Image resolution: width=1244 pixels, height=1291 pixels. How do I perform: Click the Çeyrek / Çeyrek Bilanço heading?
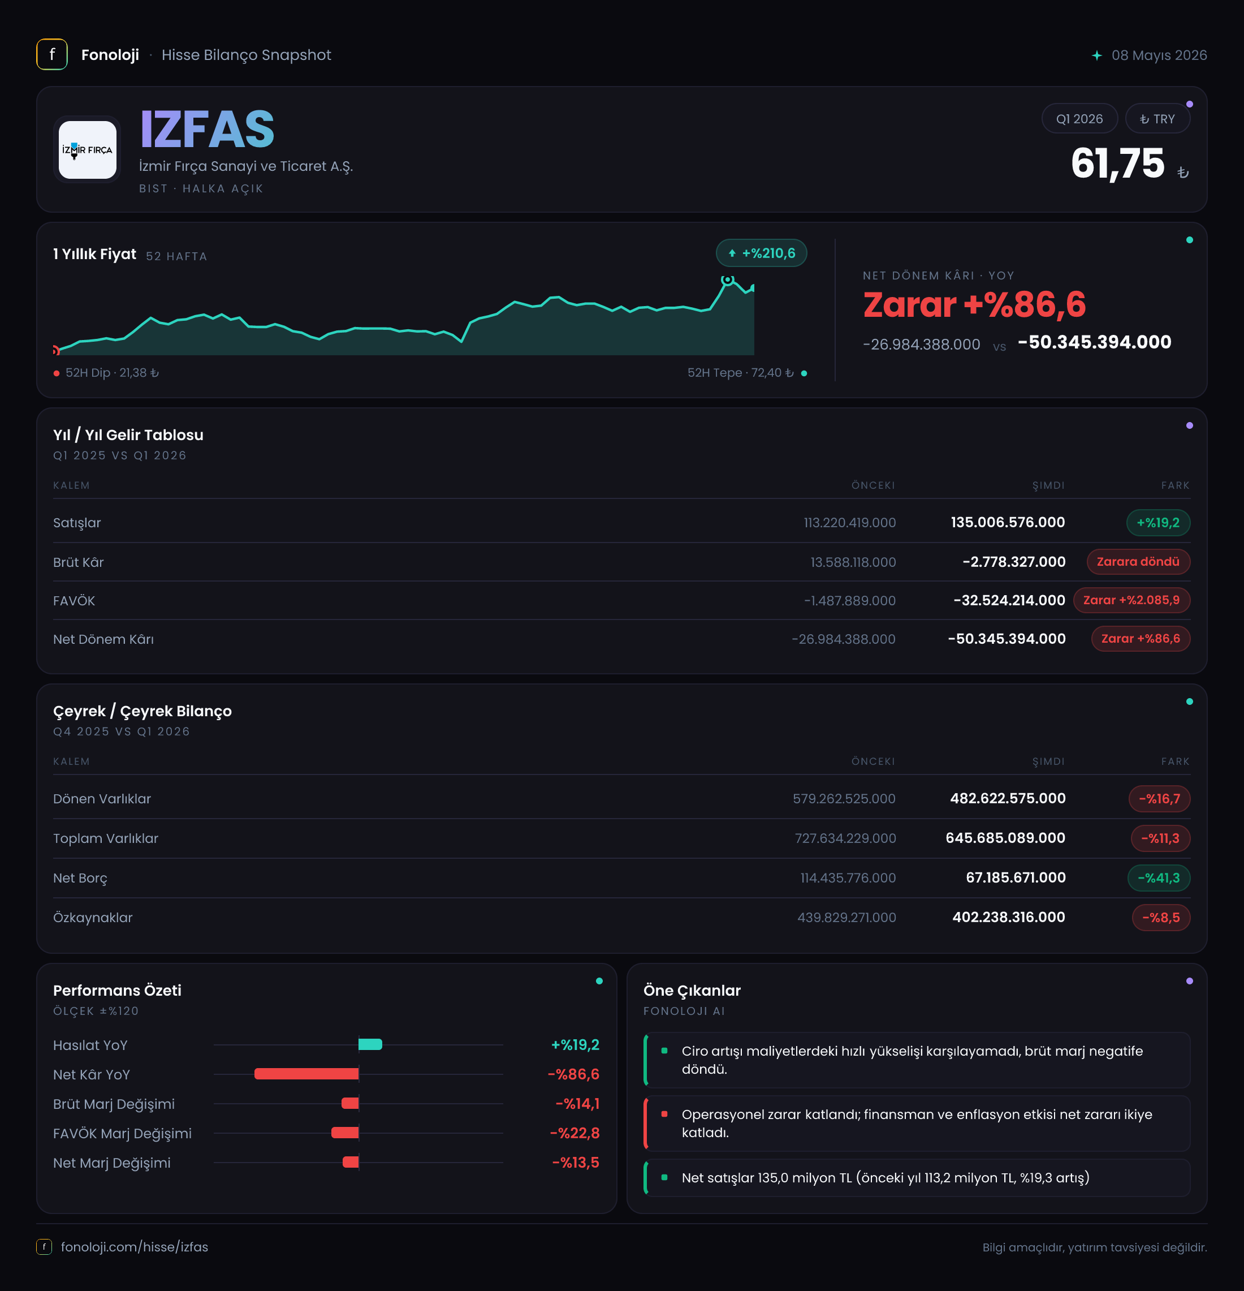click(142, 711)
